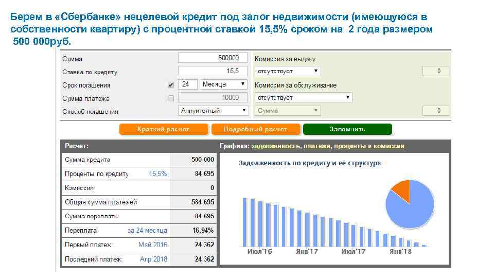Click the Способ погашения label
494x278 pixels.
tap(90, 112)
